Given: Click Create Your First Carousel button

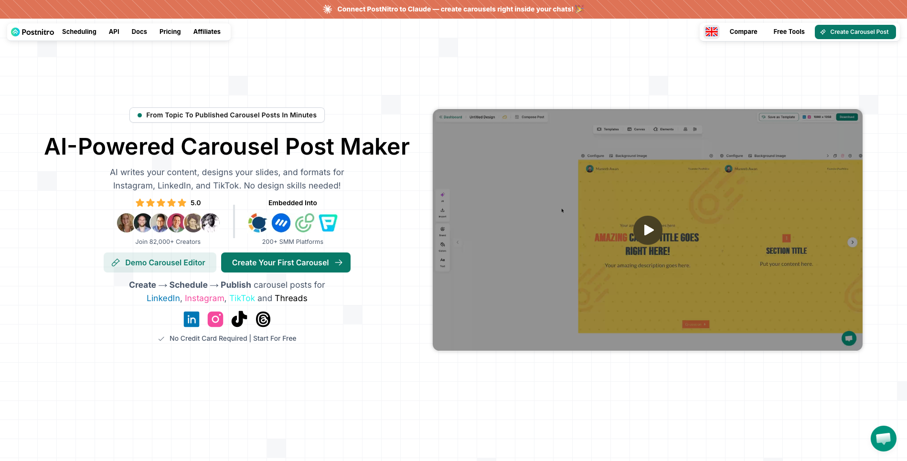Looking at the screenshot, I should tap(286, 262).
